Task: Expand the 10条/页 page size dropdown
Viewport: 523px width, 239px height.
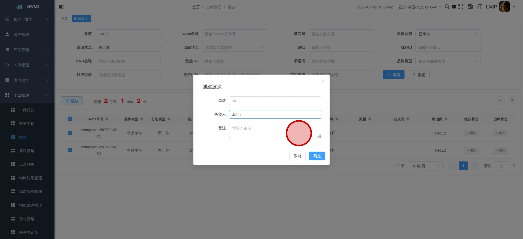Action: (x=426, y=166)
